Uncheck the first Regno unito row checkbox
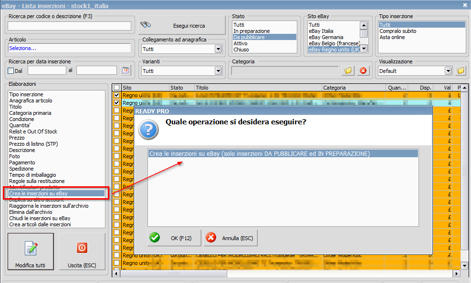 point(116,95)
